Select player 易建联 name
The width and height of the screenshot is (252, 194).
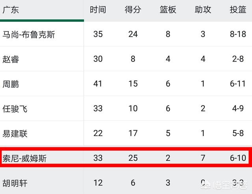point(15,134)
